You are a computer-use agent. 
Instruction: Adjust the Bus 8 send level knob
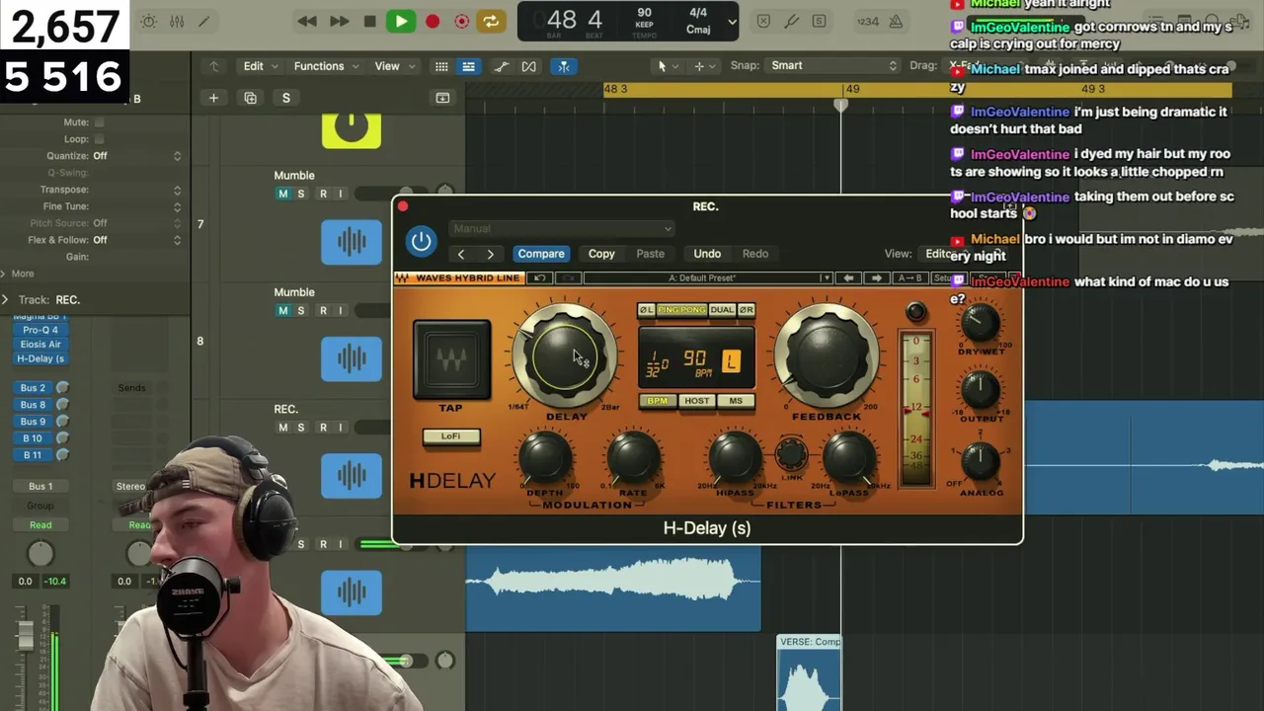(x=62, y=405)
